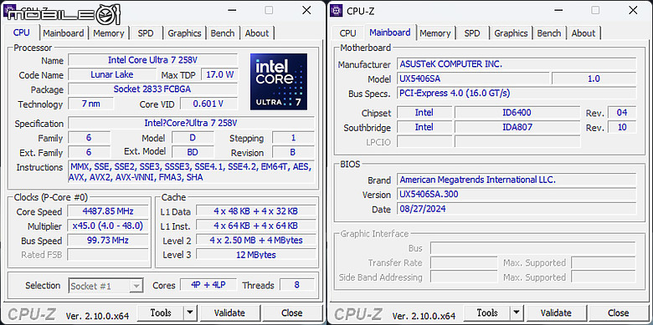Click chipset ID6400 field

517,113
